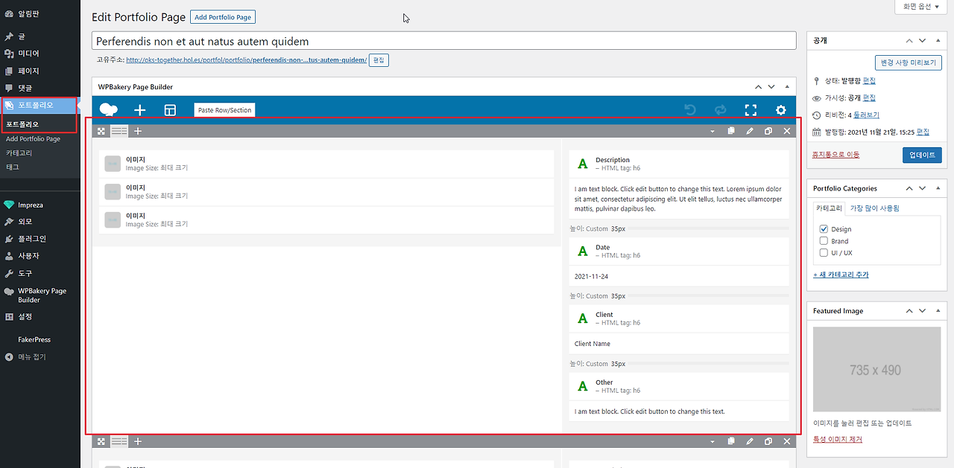Add a column in the row containing Description
954x468 pixels.
(138, 131)
